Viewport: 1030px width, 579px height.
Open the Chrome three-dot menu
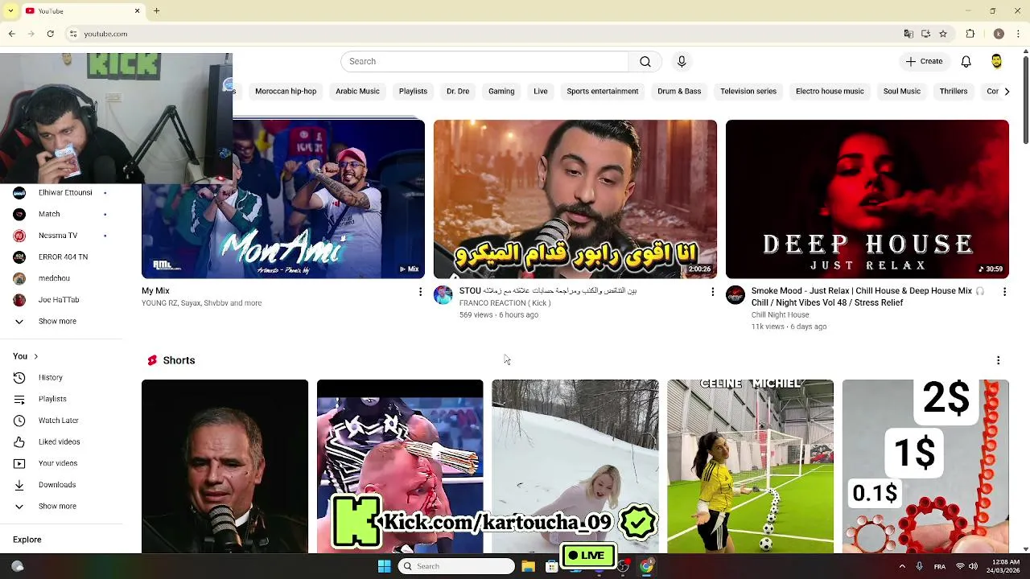click(x=1017, y=34)
